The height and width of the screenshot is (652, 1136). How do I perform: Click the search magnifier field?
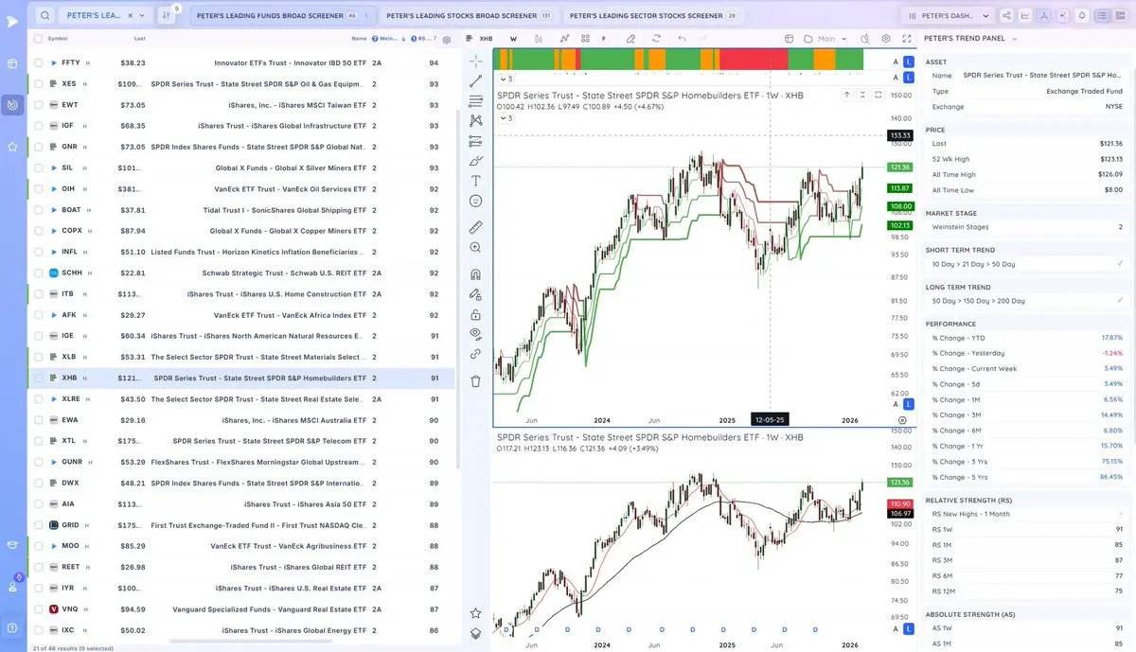tap(44, 15)
